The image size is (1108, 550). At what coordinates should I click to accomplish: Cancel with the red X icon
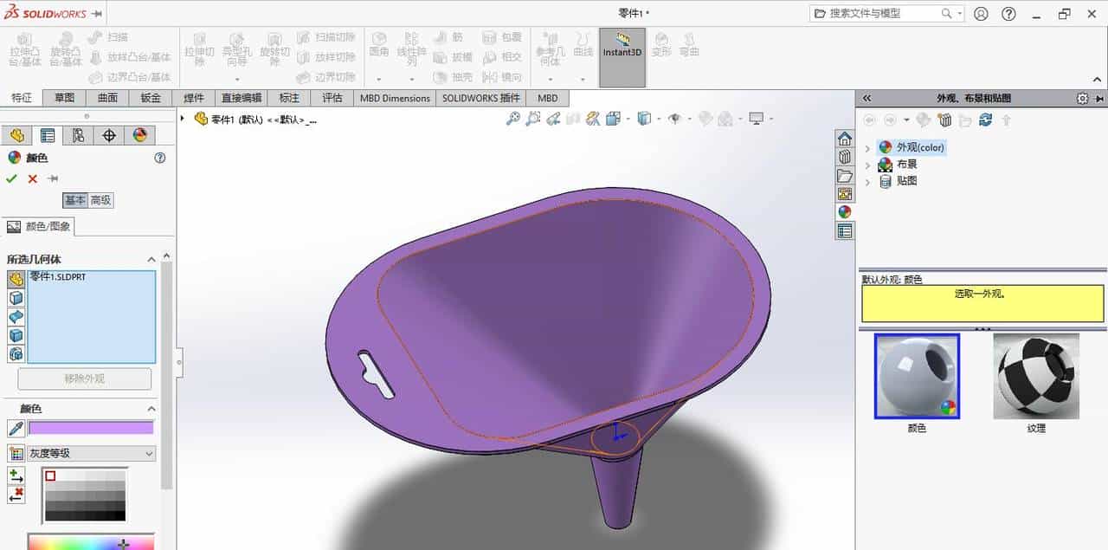click(31, 179)
